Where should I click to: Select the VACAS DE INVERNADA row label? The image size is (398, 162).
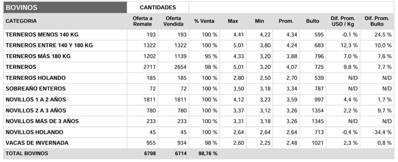[x=37, y=143]
